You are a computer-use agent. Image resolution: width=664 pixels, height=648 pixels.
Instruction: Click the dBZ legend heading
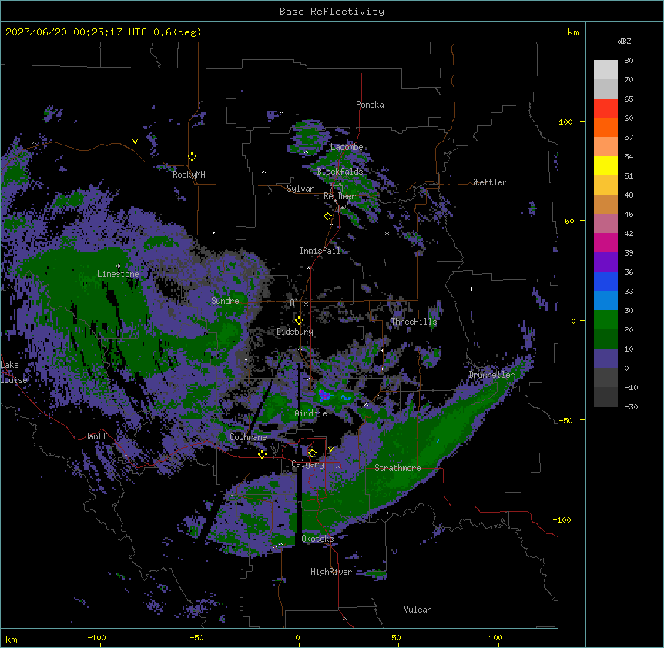tap(624, 42)
